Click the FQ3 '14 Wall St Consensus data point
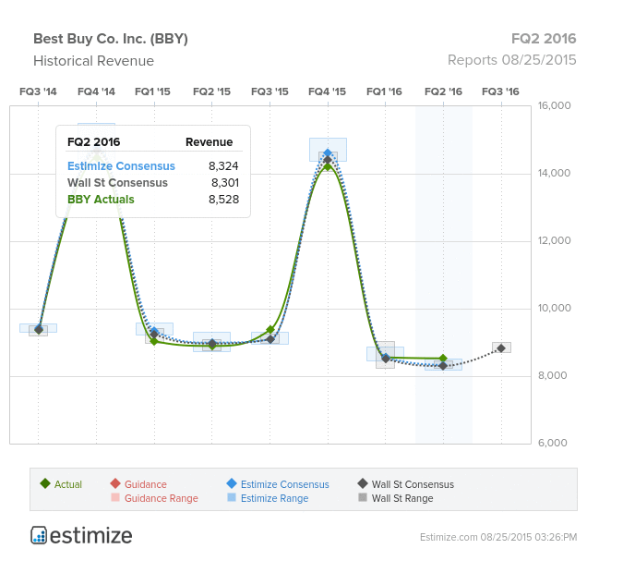 pyautogui.click(x=39, y=329)
